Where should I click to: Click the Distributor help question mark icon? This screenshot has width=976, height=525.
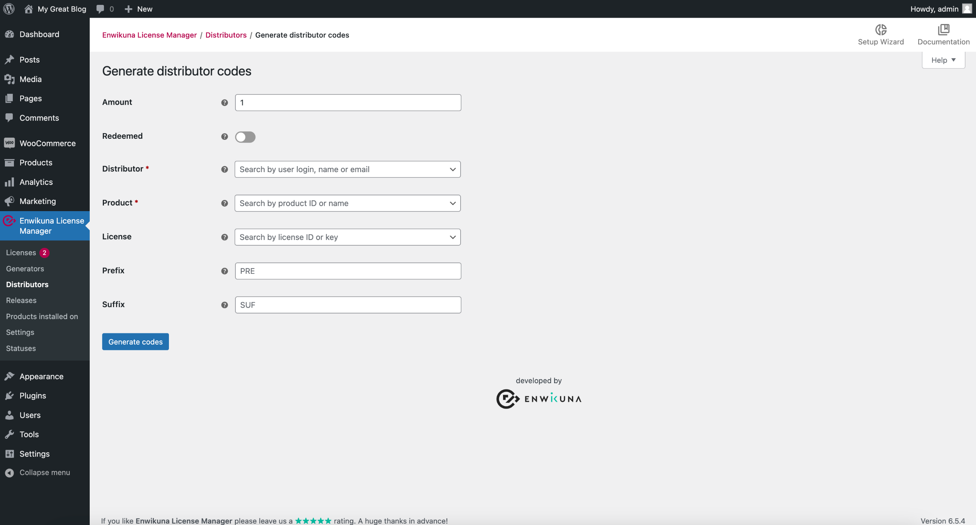pos(225,169)
